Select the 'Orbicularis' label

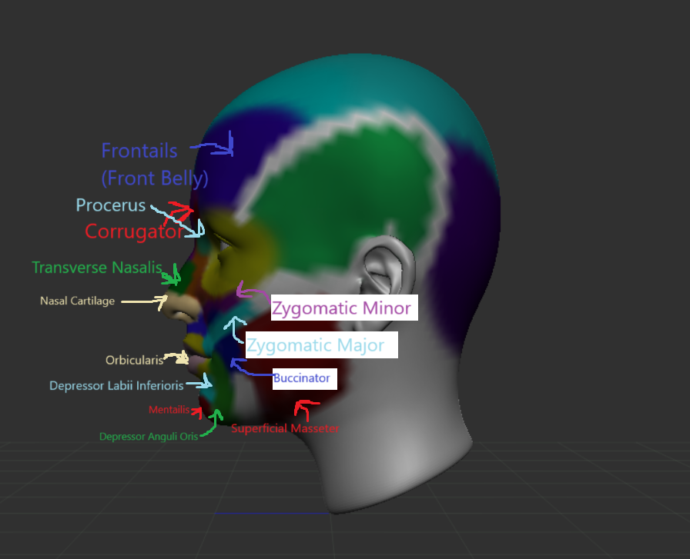click(x=134, y=361)
